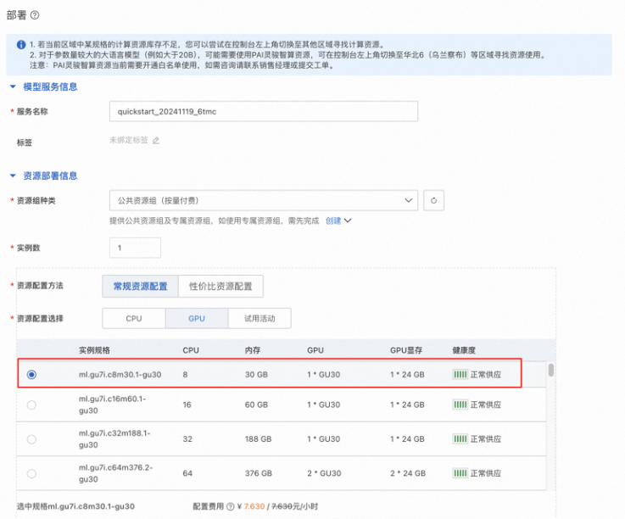Click the edit pencil icon next to 未绑定标签
625x519 pixels.
pyautogui.click(x=156, y=140)
